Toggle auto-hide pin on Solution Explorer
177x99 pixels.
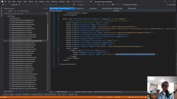[x=45, y=9]
